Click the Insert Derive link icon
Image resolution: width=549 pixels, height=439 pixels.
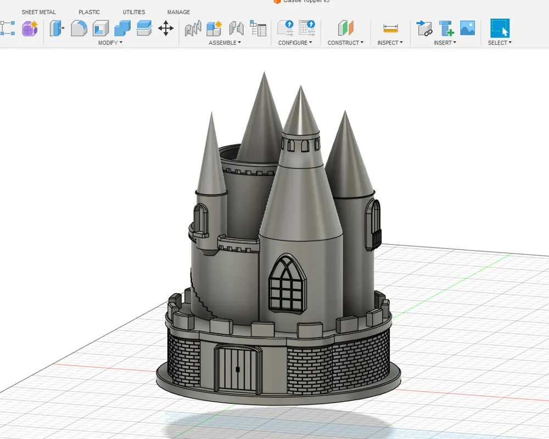pos(424,28)
